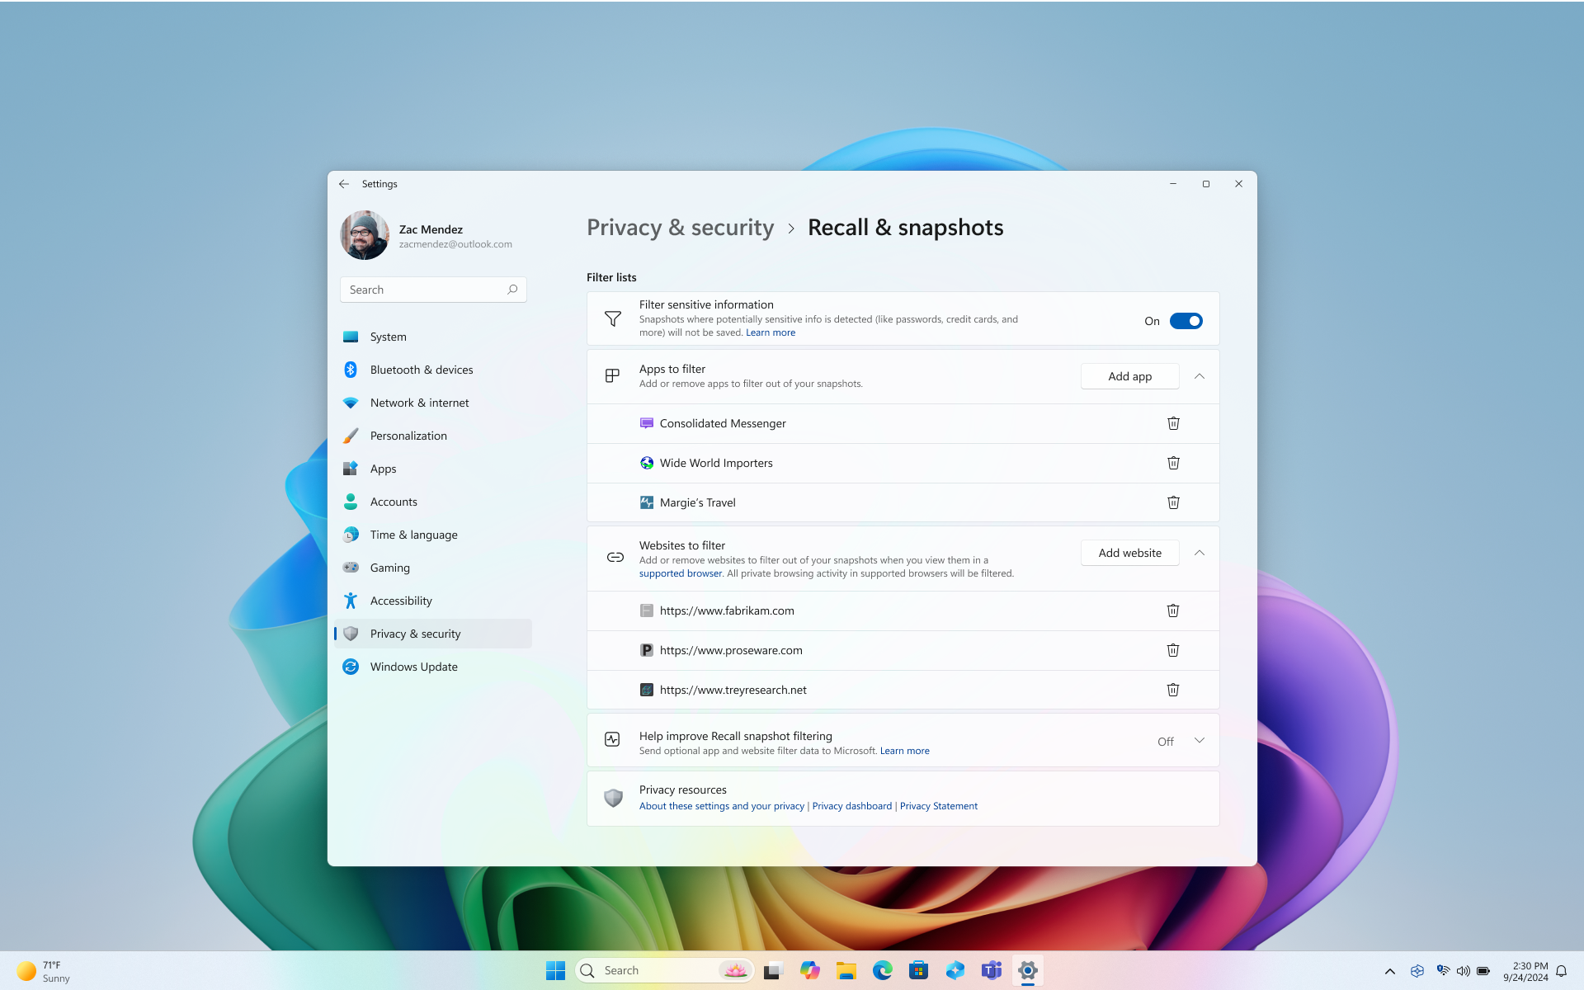This screenshot has height=990, width=1584.
Task: Collapse the Apps to filter section
Action: click(1200, 375)
